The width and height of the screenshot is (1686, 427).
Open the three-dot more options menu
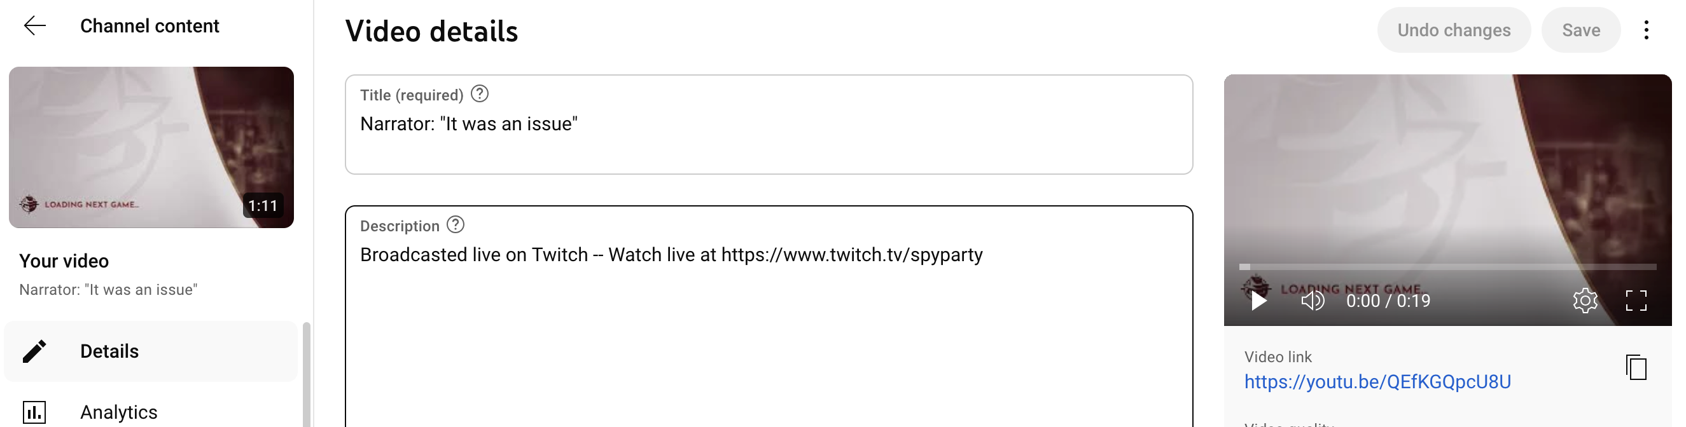pyautogui.click(x=1646, y=30)
